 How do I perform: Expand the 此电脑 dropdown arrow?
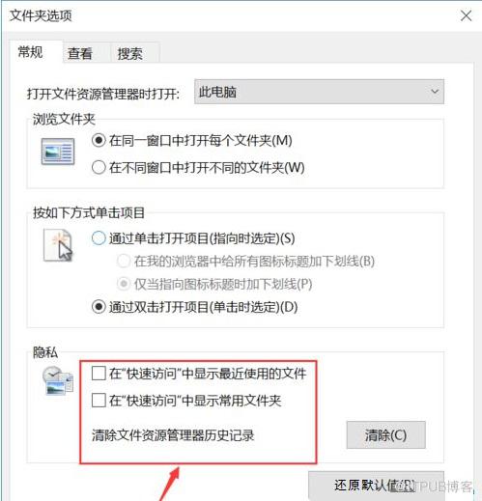pos(435,92)
